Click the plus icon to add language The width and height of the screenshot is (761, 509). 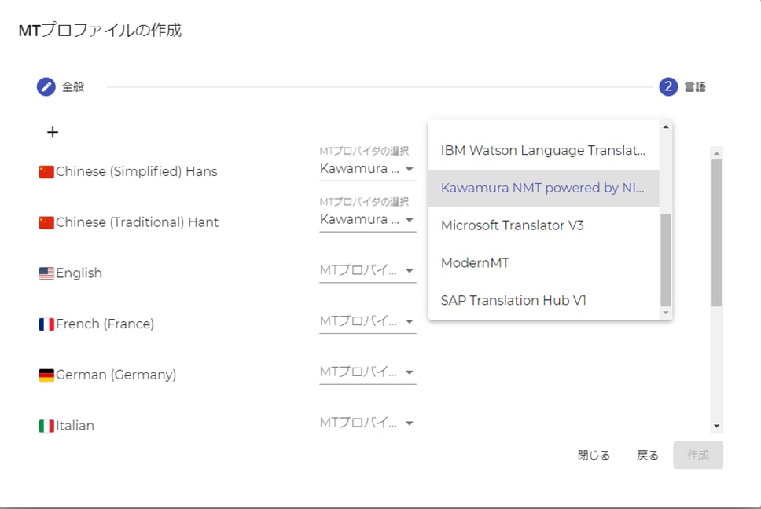(x=53, y=132)
